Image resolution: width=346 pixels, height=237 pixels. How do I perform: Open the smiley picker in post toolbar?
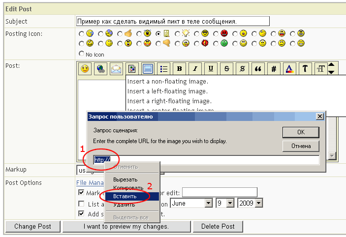[85, 69]
